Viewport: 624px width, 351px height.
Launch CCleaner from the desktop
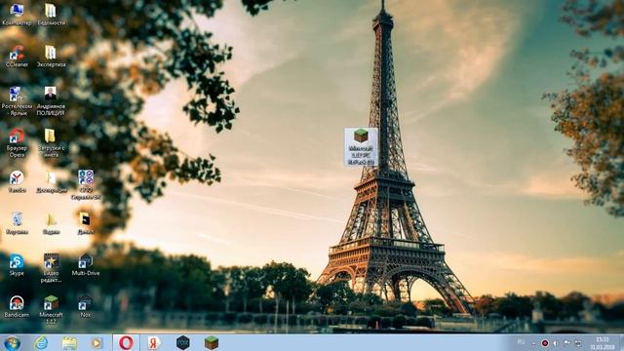[17, 57]
